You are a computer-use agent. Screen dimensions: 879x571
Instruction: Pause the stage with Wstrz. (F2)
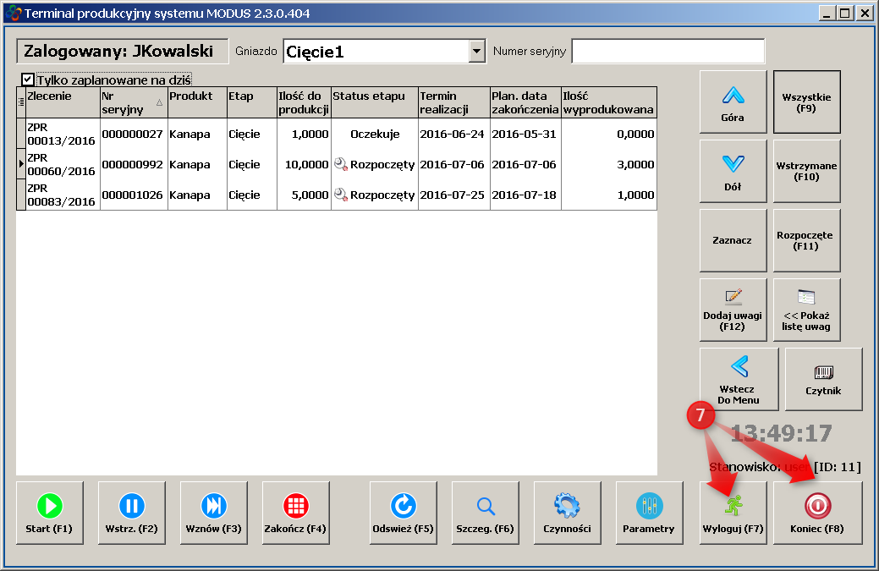pos(131,513)
